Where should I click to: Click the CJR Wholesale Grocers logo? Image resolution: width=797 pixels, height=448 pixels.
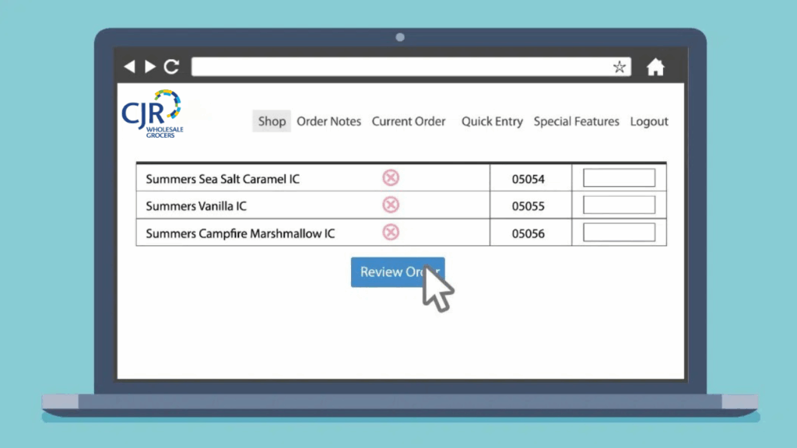point(152,114)
